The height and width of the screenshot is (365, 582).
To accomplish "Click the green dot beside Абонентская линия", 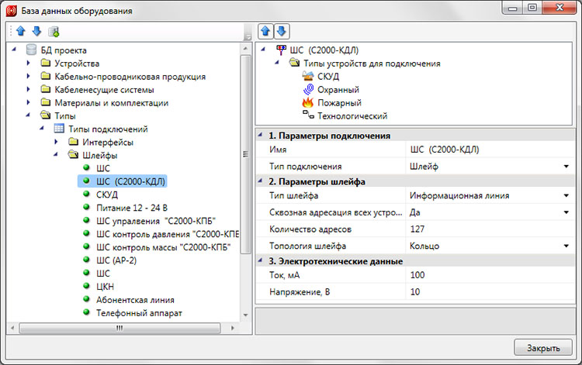I will pos(86,298).
